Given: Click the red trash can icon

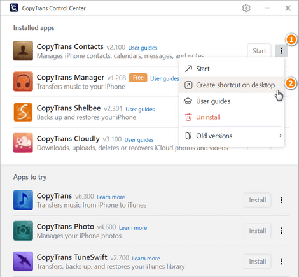Looking at the screenshot, I should (x=188, y=117).
